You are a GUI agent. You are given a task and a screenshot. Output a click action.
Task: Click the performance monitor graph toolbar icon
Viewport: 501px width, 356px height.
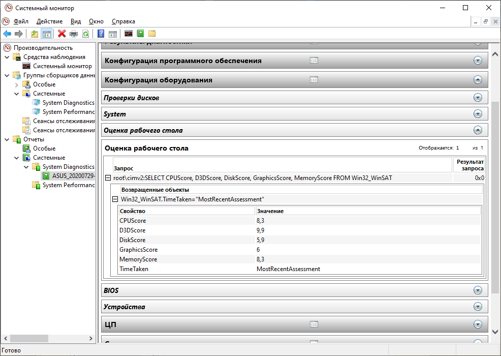[129, 34]
